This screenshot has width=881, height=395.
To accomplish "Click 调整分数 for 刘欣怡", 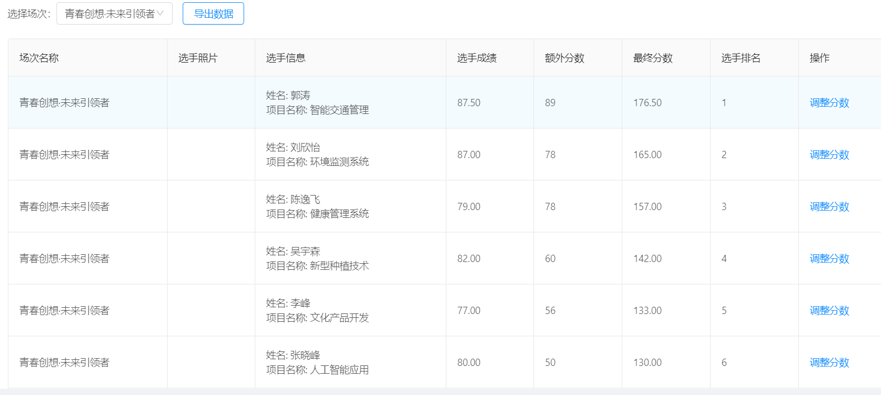I will (829, 155).
